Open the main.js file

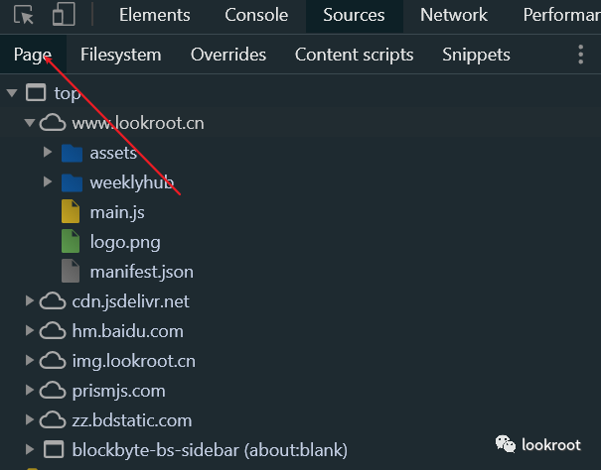tap(117, 213)
